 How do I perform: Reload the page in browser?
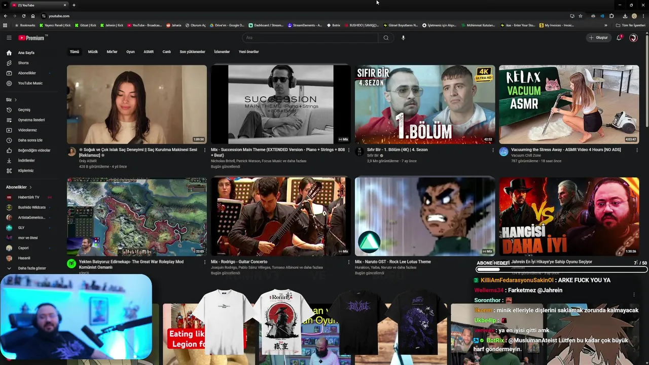pyautogui.click(x=23, y=16)
